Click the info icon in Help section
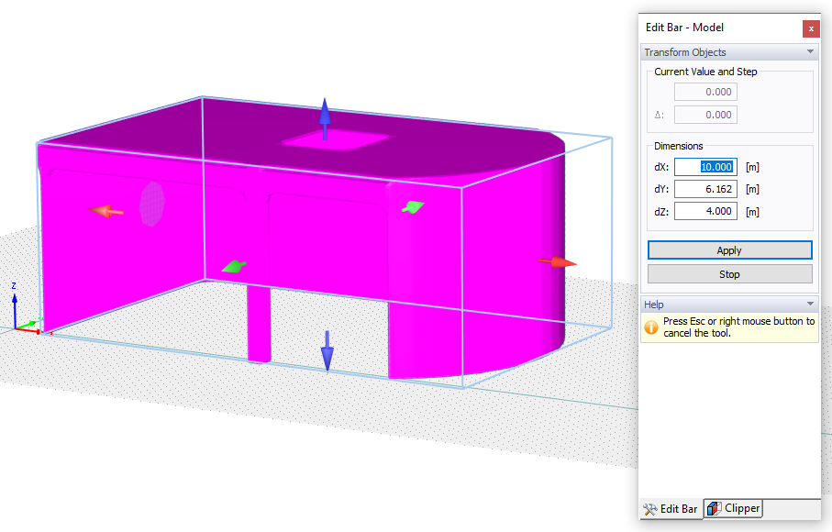Viewport: 832px width, 532px height. click(x=651, y=327)
